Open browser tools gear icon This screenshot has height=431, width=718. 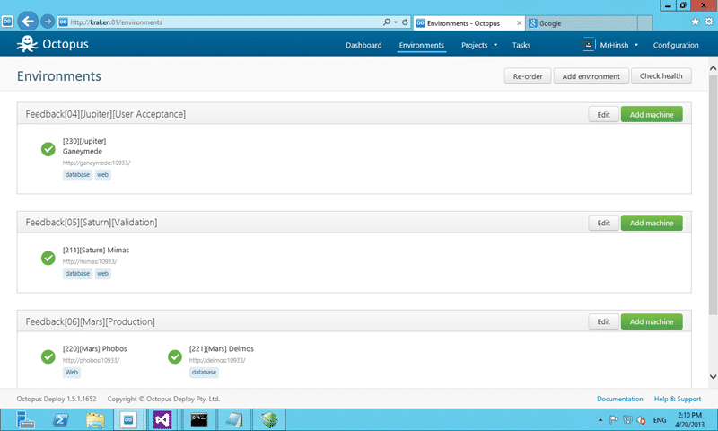(709, 22)
